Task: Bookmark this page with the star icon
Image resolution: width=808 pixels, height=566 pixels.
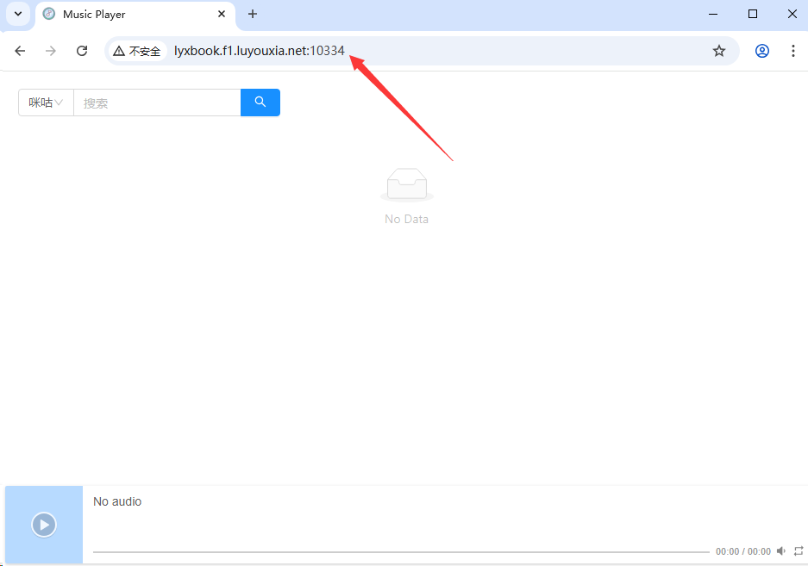Action: [718, 51]
